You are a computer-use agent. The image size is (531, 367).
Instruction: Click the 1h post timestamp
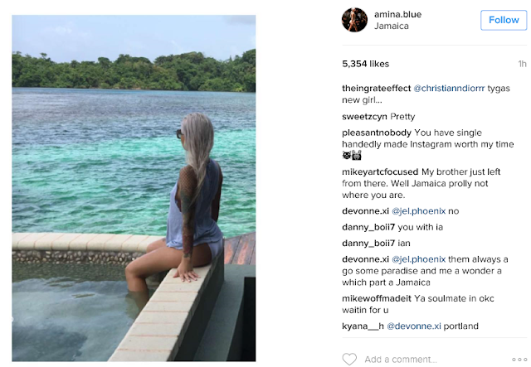click(522, 64)
